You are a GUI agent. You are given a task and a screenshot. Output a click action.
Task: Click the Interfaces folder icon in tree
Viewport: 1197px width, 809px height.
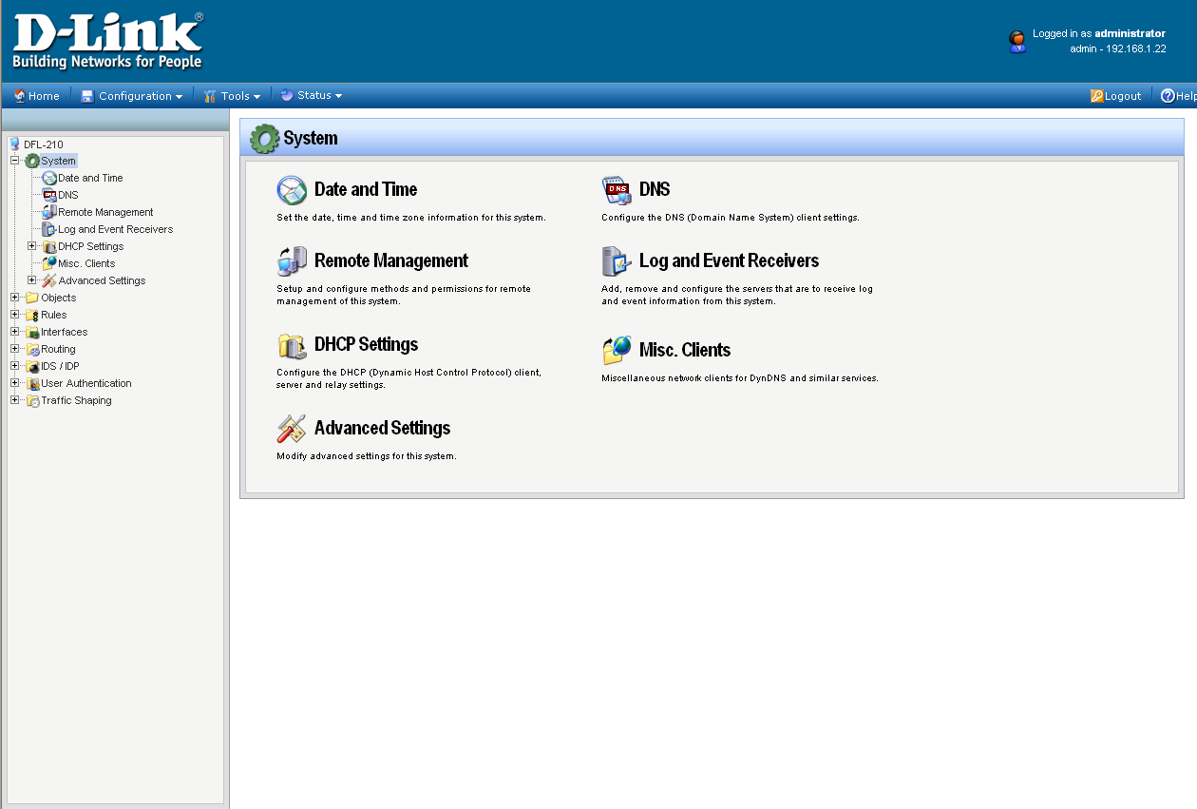32,332
